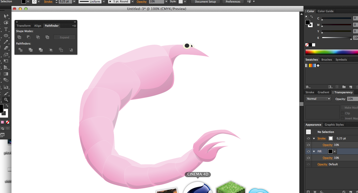The image size is (358, 193).
Task: Click the Preferences button
Action: [233, 2]
